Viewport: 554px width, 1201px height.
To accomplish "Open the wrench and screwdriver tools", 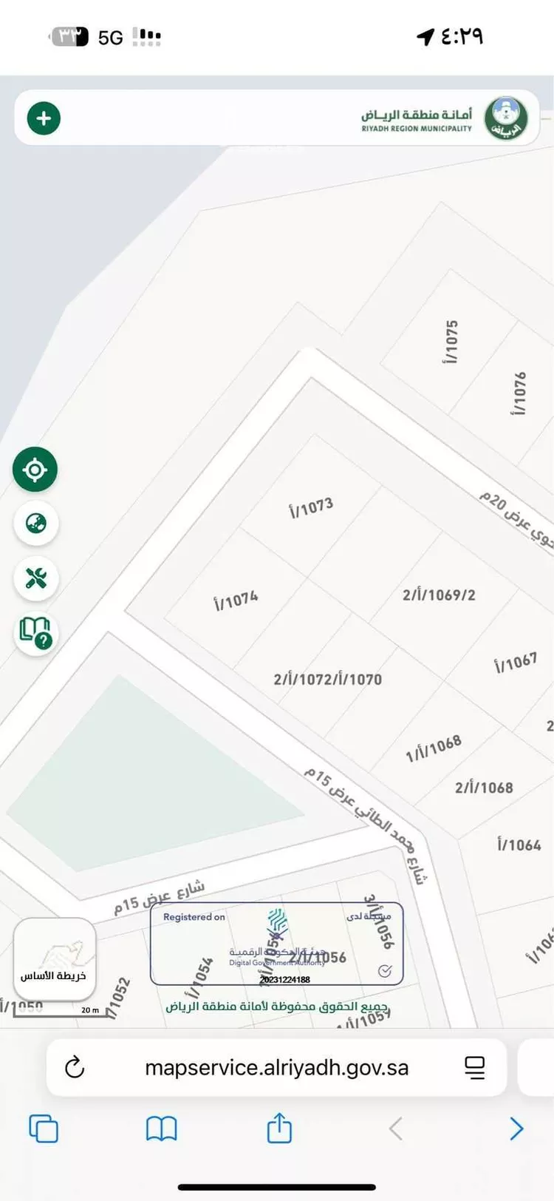I will click(x=36, y=578).
